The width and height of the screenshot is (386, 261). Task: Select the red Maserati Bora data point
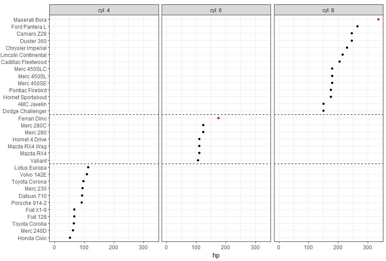tap(378, 20)
